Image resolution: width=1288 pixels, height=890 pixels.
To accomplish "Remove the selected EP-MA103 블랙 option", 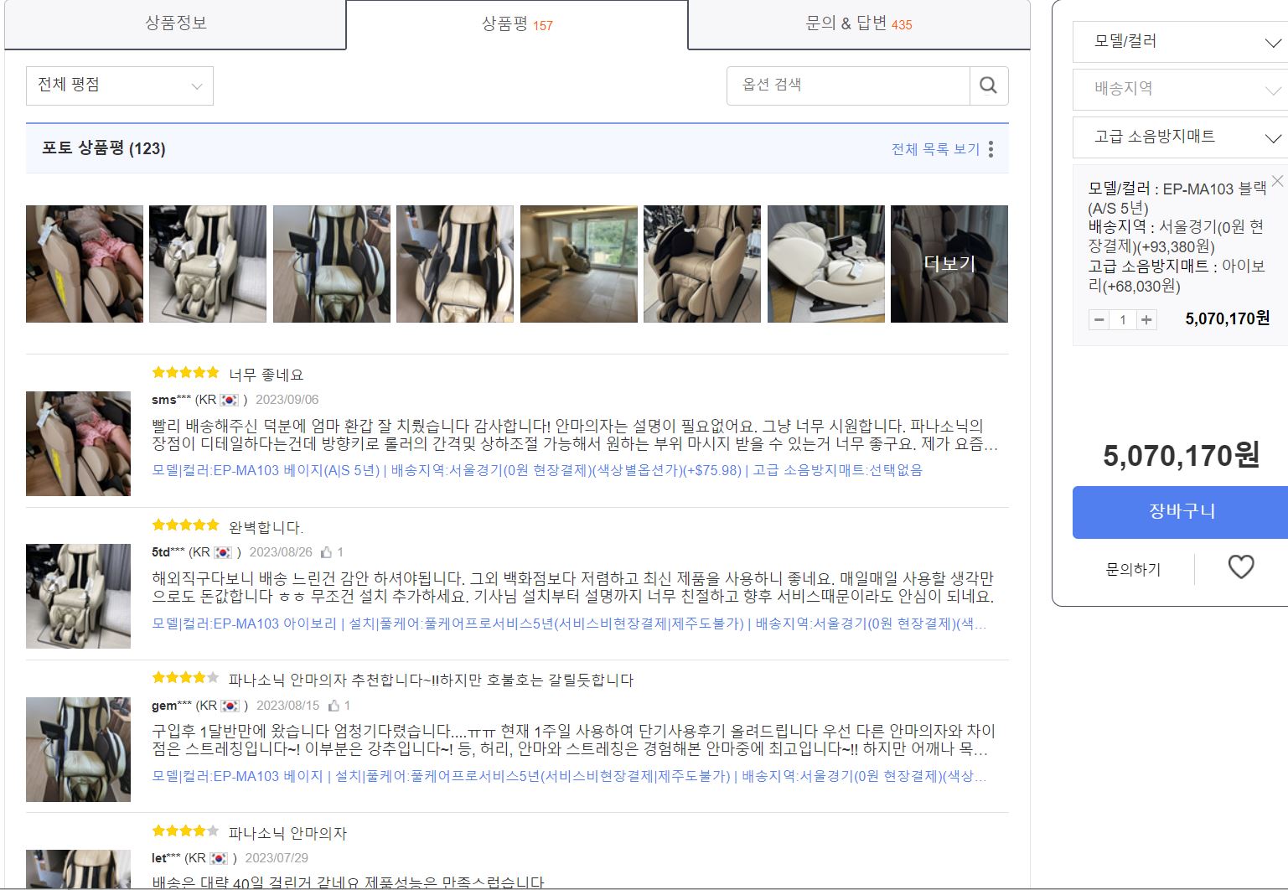I will [1277, 181].
